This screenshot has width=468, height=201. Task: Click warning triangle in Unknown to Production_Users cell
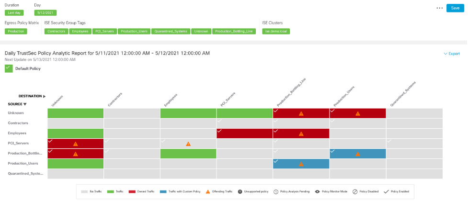(x=358, y=114)
